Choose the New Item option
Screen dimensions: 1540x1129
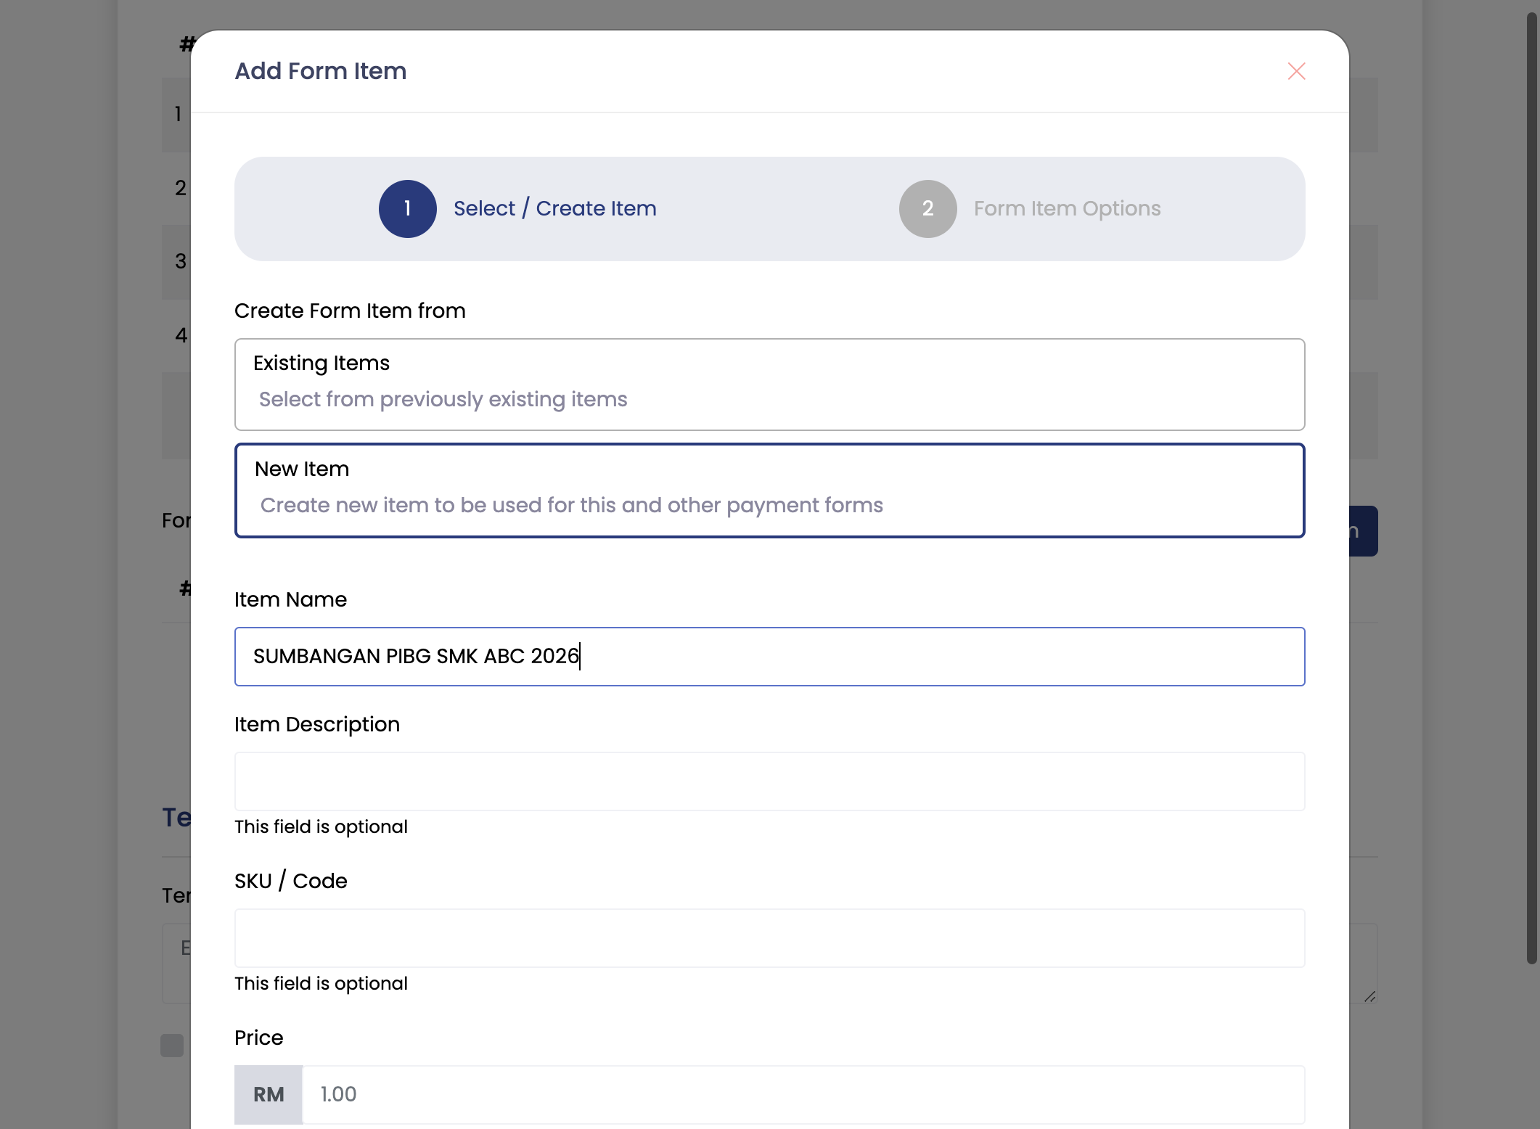click(769, 490)
